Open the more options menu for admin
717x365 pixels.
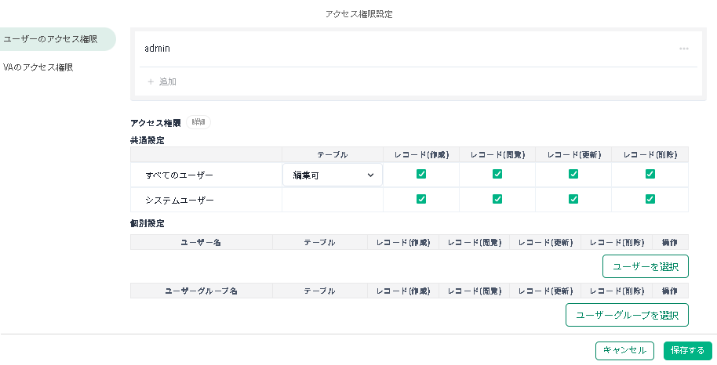pyautogui.click(x=683, y=49)
